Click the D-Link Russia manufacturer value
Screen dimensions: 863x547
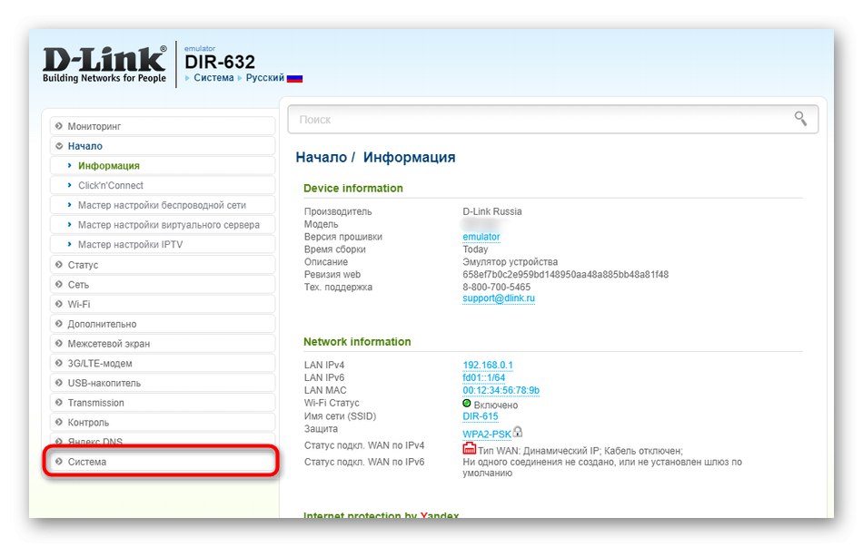click(492, 211)
